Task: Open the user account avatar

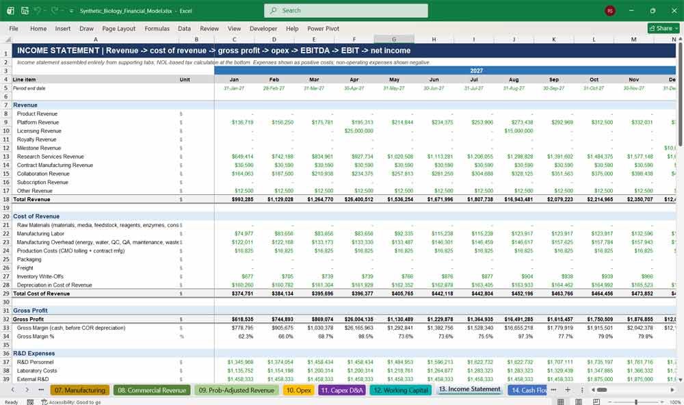Action: (610, 10)
